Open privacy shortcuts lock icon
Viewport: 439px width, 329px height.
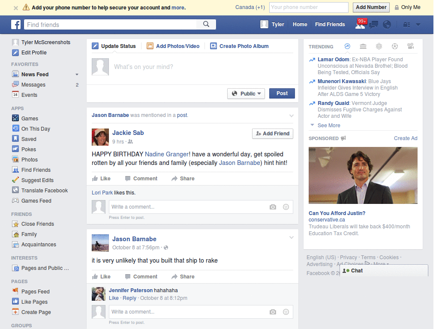[x=407, y=24]
